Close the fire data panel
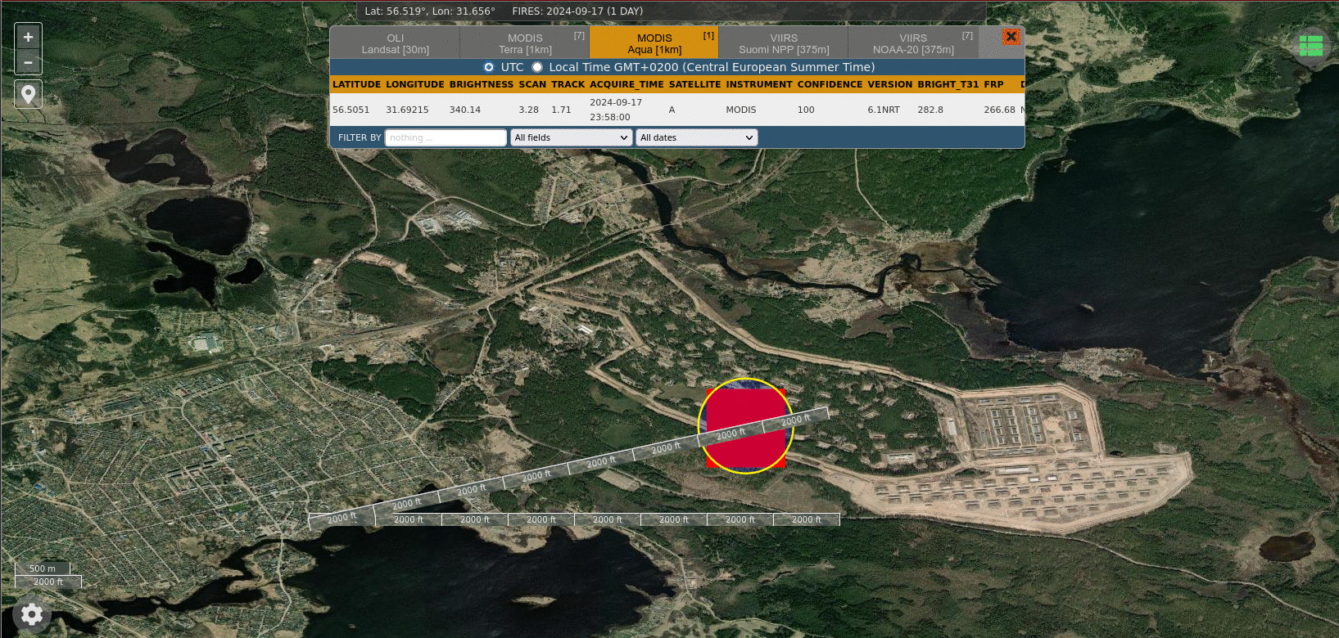Viewport: 1339px width, 638px height. pos(1011,37)
